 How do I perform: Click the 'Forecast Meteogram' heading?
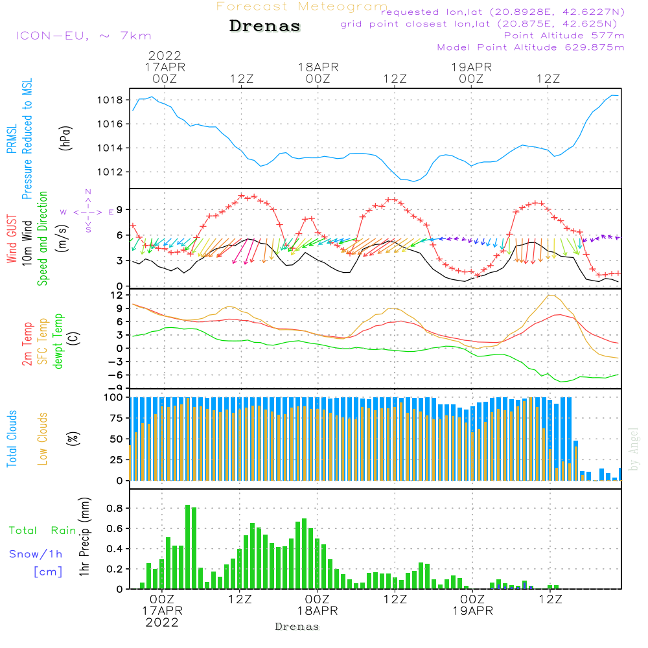click(302, 6)
